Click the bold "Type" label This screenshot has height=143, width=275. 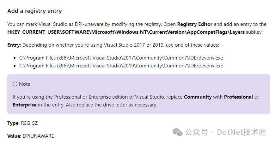pos(13,123)
